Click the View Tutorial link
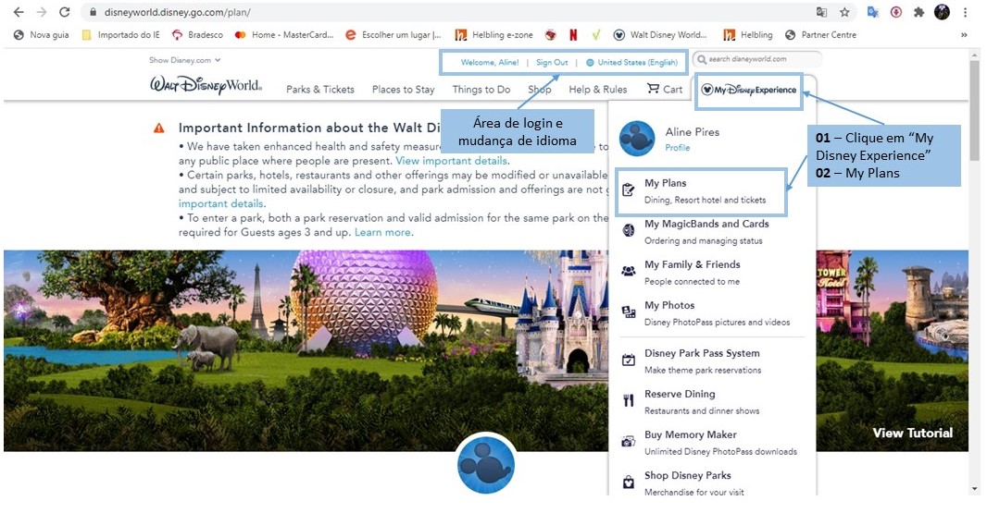Image resolution: width=987 pixels, height=513 pixels. [912, 433]
